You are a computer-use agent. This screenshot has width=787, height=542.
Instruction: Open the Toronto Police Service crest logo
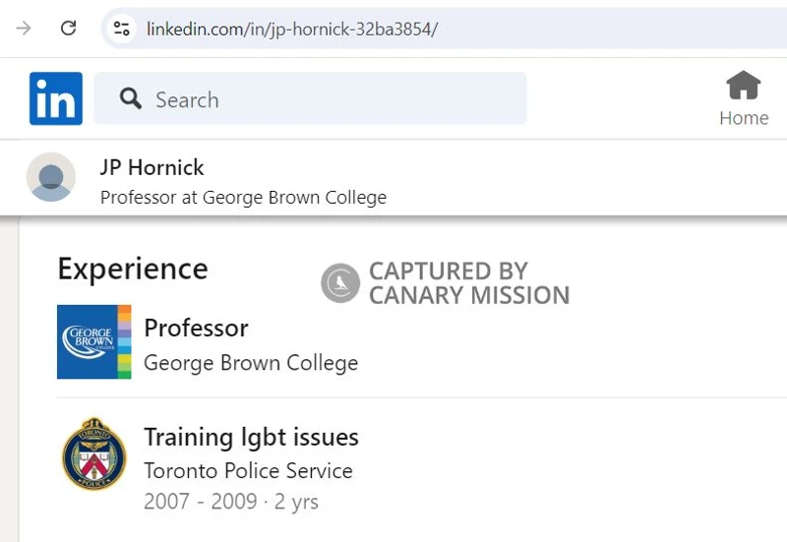(x=93, y=453)
